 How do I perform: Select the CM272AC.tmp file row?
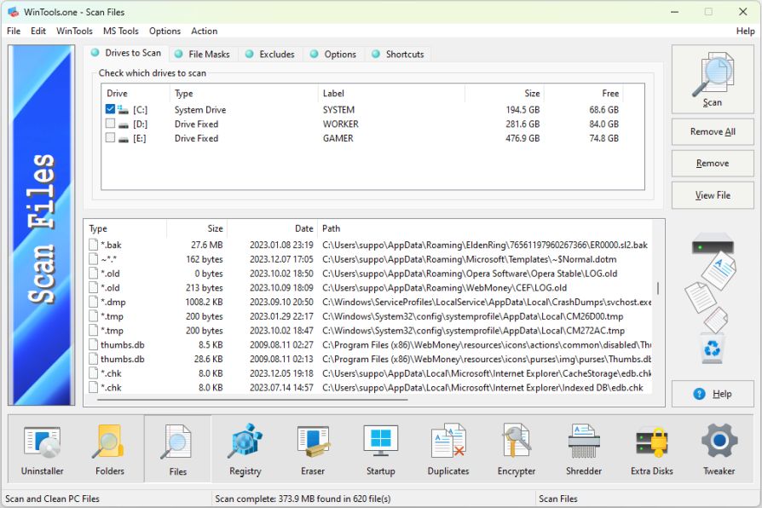(369, 331)
